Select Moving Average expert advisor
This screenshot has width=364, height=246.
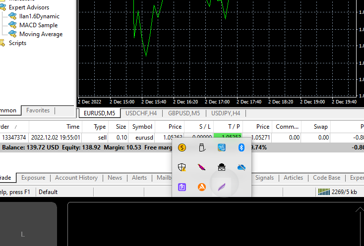41,34
